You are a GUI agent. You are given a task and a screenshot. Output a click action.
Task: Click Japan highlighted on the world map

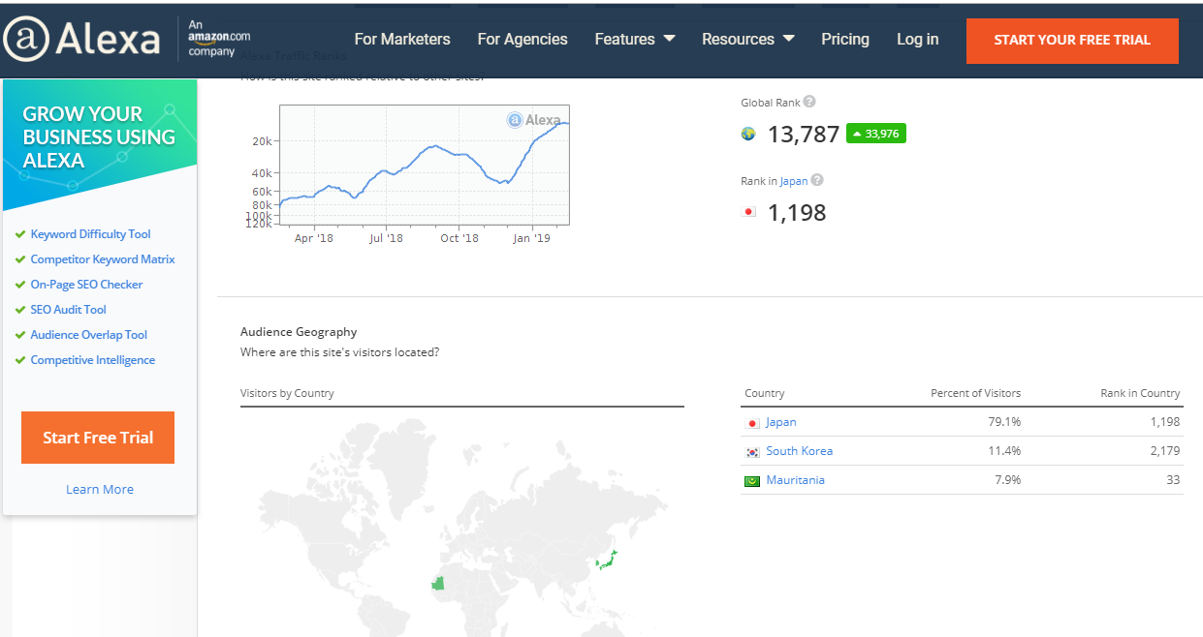[x=608, y=561]
